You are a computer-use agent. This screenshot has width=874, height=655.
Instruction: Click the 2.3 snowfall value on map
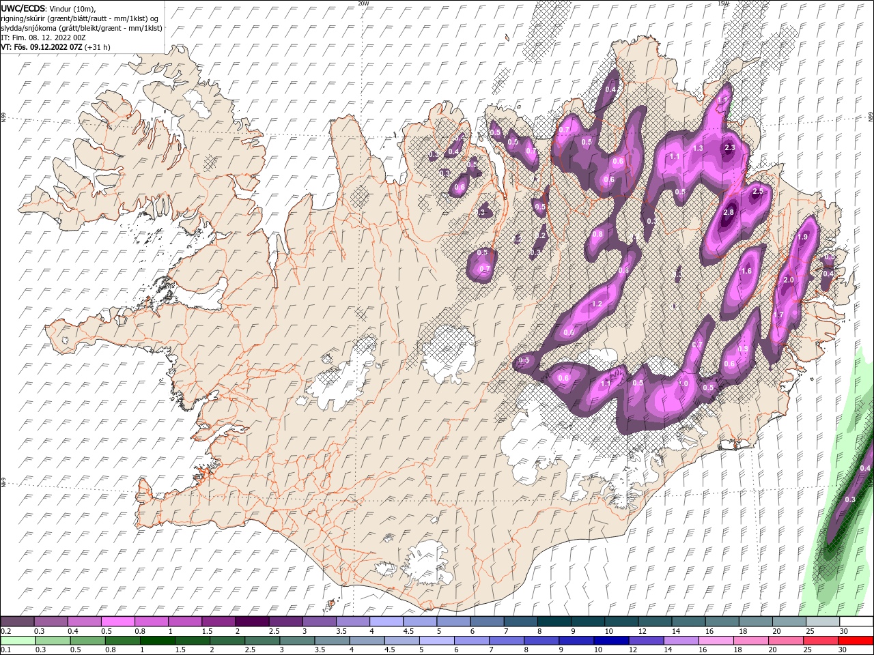coord(730,147)
